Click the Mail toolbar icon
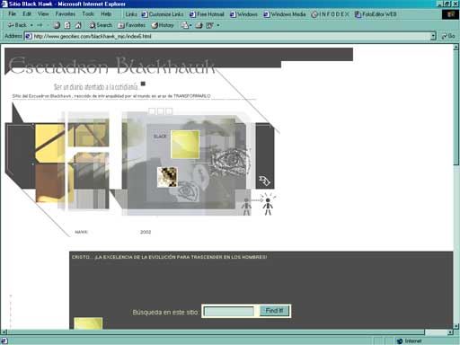 click(x=185, y=25)
